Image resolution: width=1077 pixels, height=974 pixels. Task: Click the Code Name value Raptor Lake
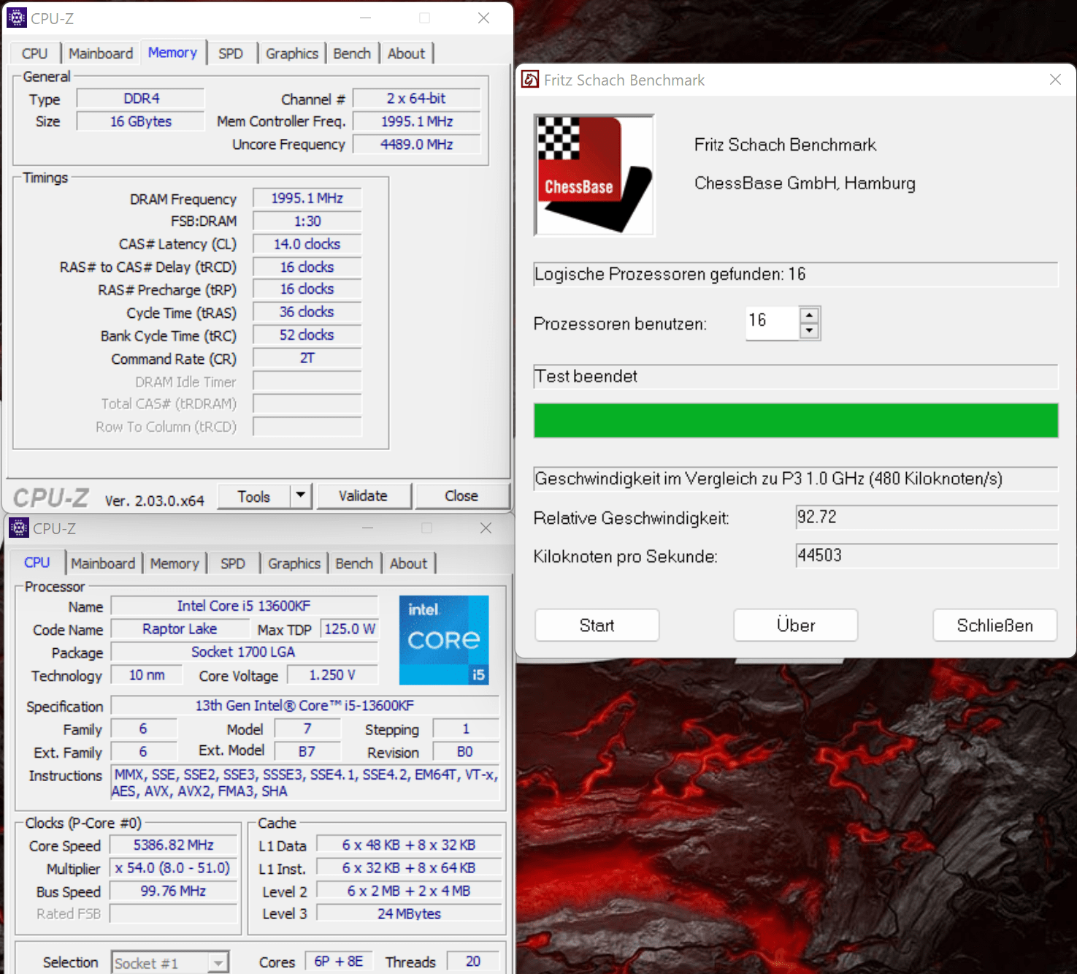point(180,628)
